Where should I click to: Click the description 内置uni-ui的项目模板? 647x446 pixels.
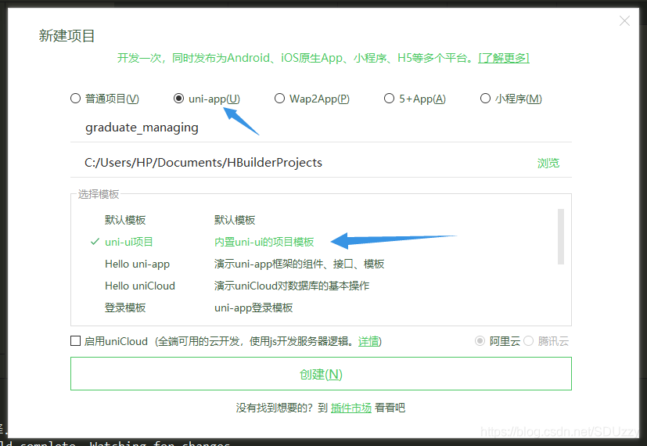click(264, 242)
